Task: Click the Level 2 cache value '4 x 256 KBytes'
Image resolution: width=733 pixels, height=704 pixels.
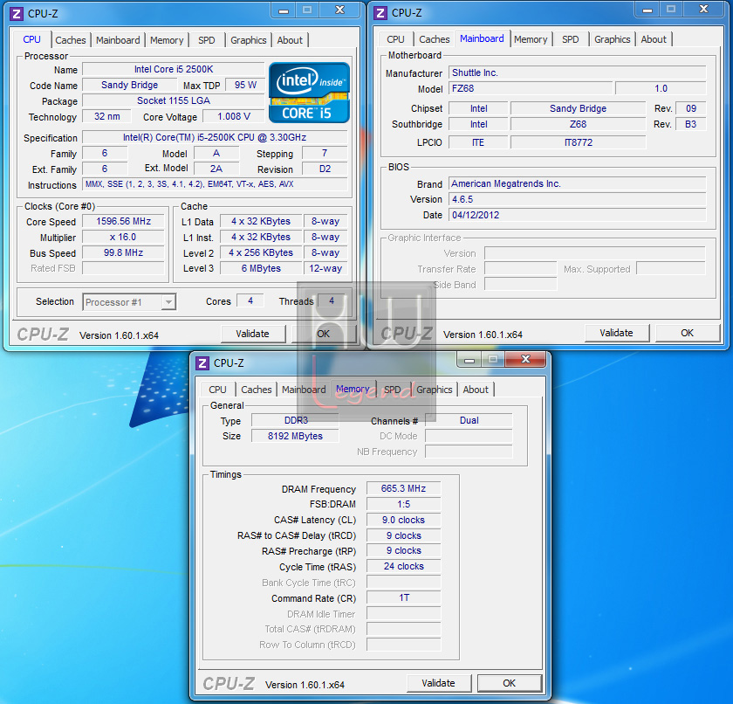Action: [261, 252]
